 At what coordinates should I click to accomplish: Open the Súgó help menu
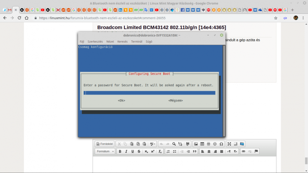pyautogui.click(x=149, y=42)
